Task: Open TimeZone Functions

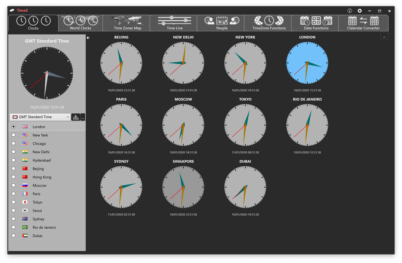Action: pos(268,23)
